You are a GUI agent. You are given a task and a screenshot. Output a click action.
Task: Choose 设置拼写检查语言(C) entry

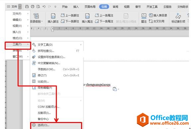point(57,57)
